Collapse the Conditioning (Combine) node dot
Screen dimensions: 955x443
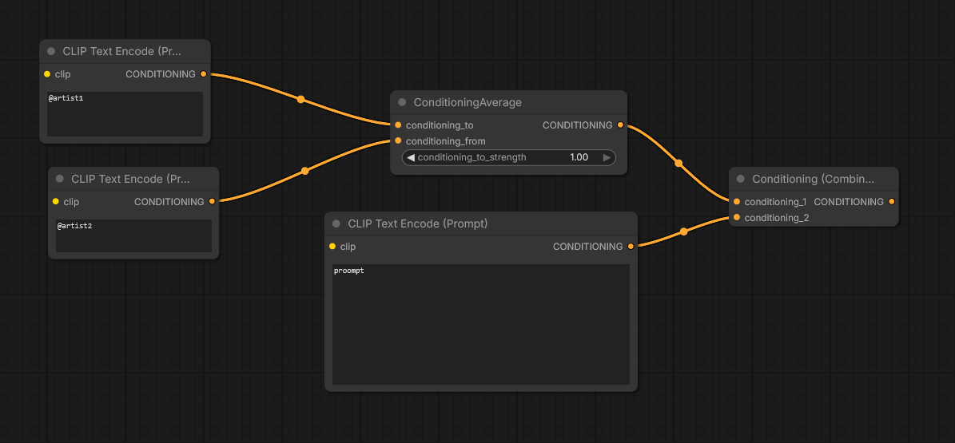point(741,179)
